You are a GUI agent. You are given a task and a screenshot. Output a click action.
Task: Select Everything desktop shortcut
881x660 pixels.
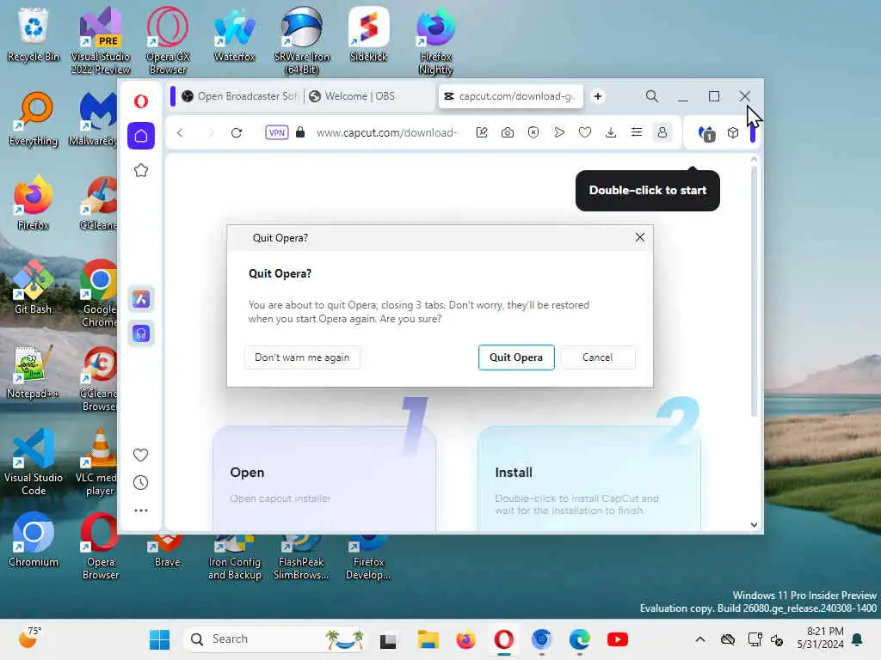(34, 119)
